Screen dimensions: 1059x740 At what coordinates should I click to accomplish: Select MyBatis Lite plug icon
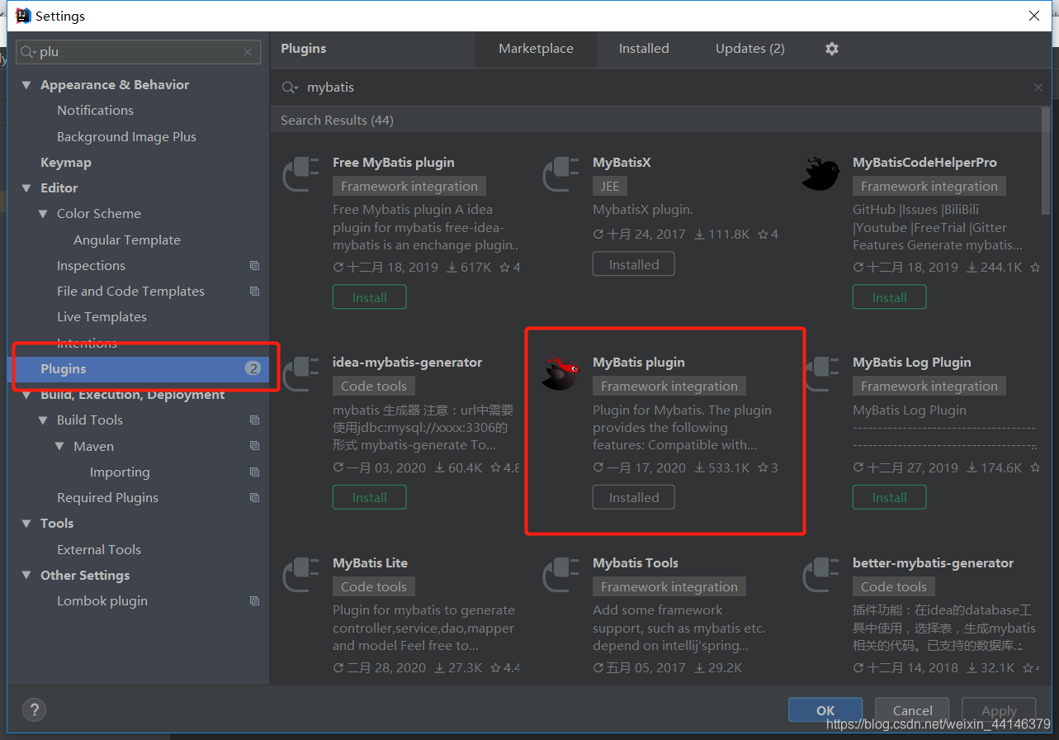coord(300,574)
